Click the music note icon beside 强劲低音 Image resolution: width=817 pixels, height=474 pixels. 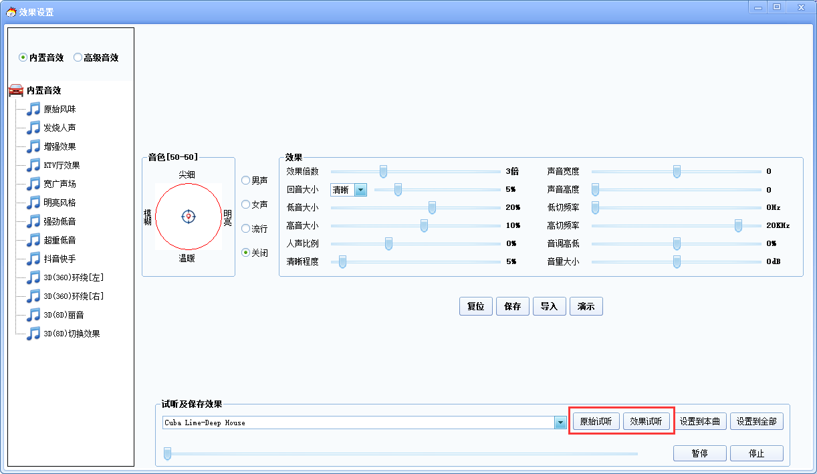pyautogui.click(x=33, y=221)
